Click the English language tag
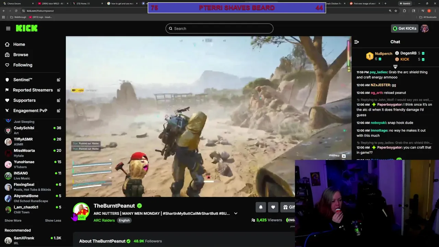 124,220
